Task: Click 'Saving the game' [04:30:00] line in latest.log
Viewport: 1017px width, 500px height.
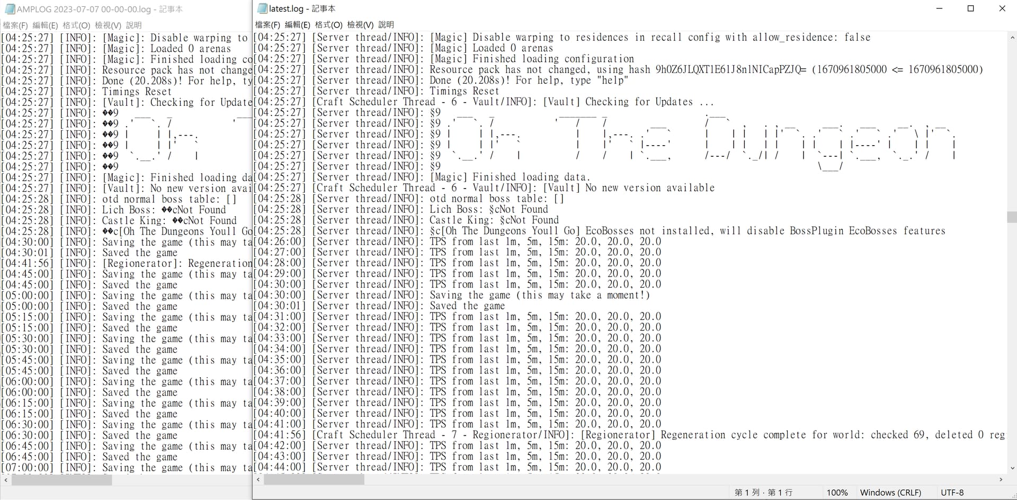Action: [x=451, y=295]
